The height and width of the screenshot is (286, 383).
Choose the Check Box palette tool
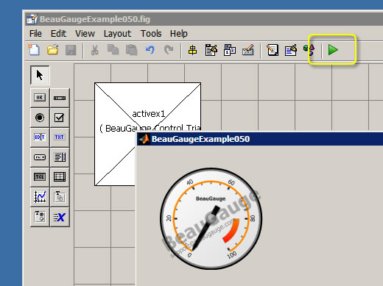coord(60,118)
